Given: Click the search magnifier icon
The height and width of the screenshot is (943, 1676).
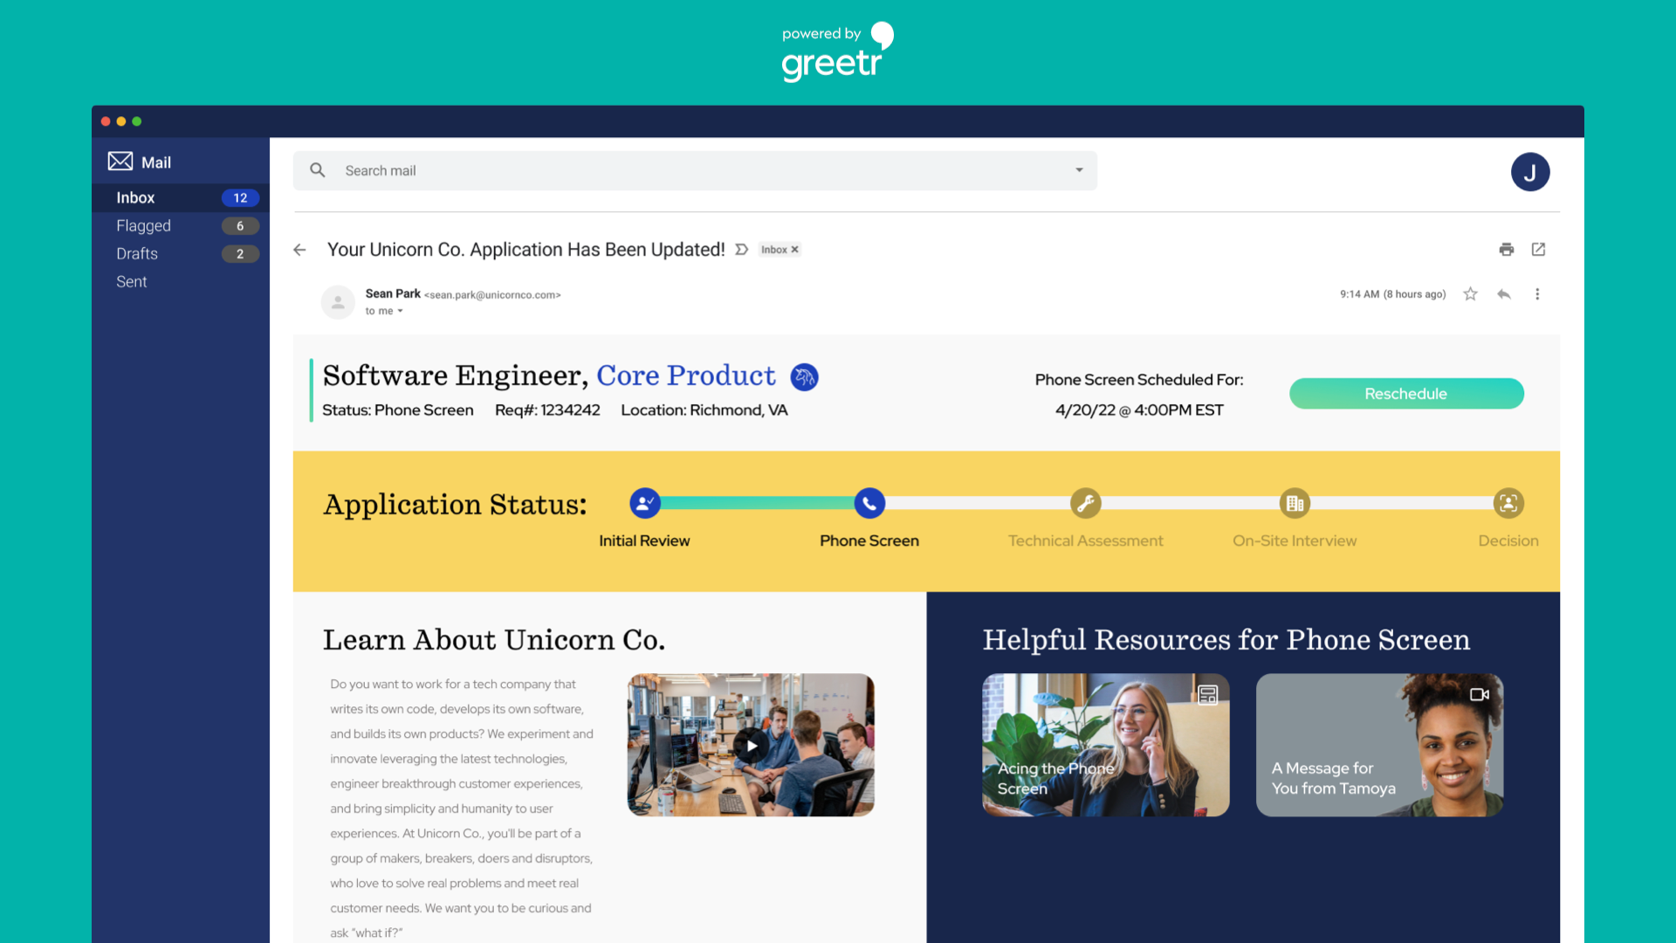Looking at the screenshot, I should [x=318, y=170].
